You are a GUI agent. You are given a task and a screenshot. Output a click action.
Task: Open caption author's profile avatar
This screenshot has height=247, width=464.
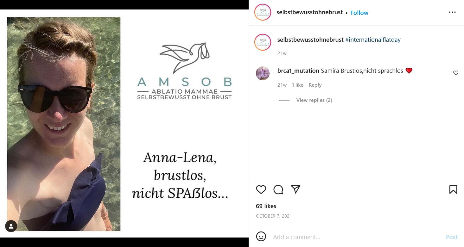[x=263, y=42]
